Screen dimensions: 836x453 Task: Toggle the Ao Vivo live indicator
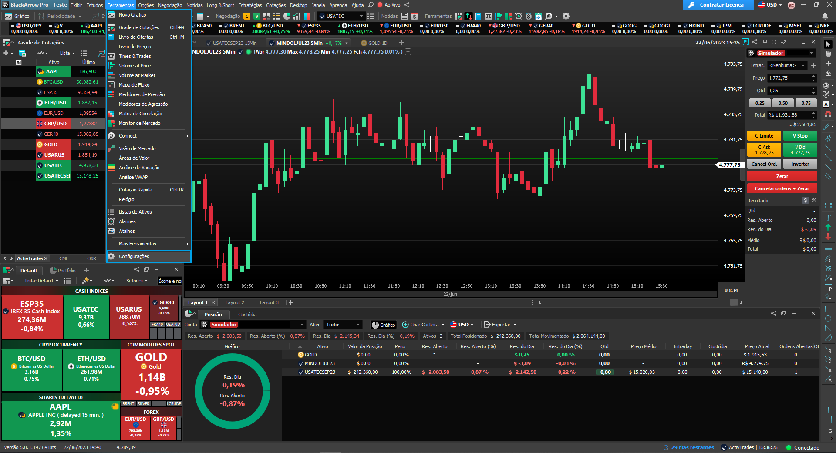coord(389,5)
